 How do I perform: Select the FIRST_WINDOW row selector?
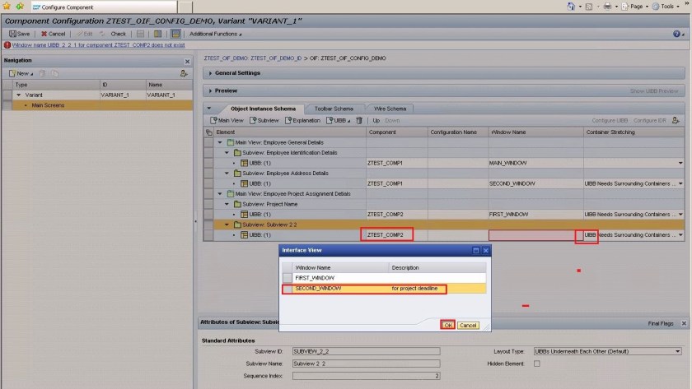288,278
